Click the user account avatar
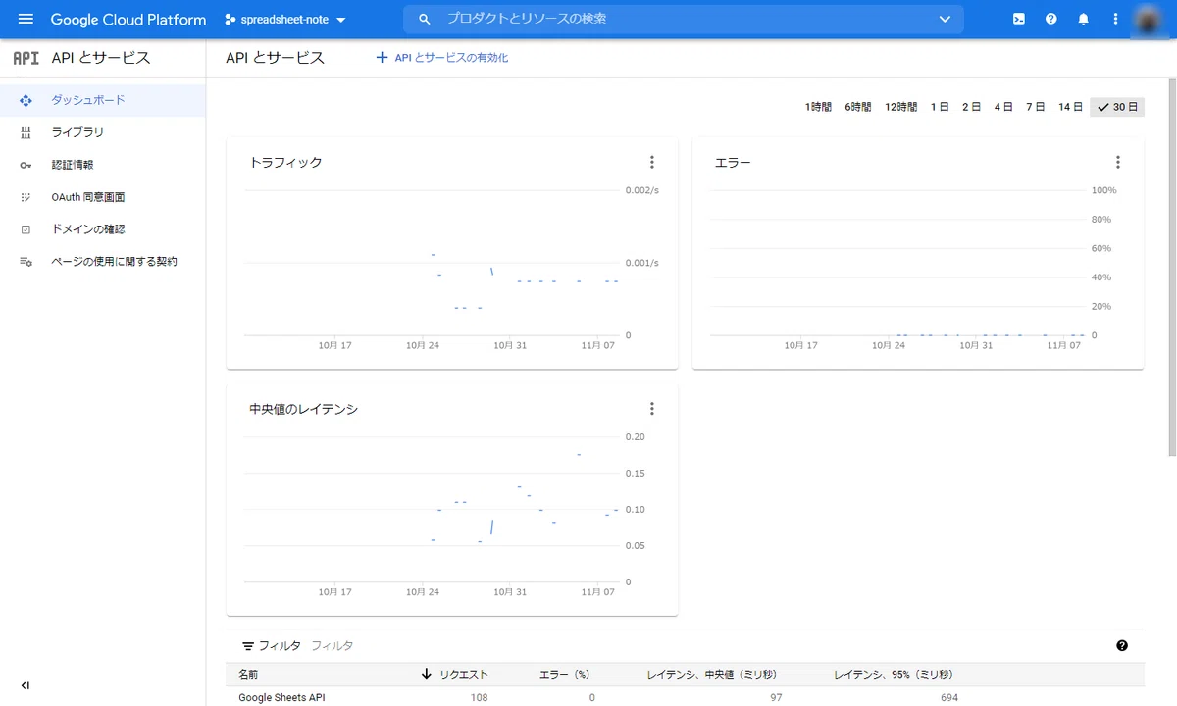This screenshot has width=1177, height=706. click(x=1149, y=19)
